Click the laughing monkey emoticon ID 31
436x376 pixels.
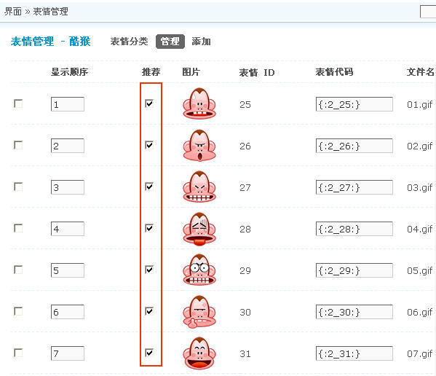199,353
